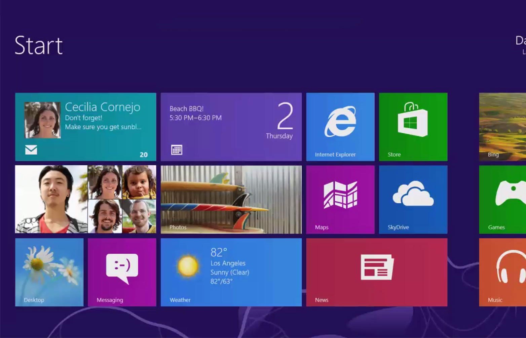
Task: Click the '82°/63°' temperature range
Action: [221, 282]
